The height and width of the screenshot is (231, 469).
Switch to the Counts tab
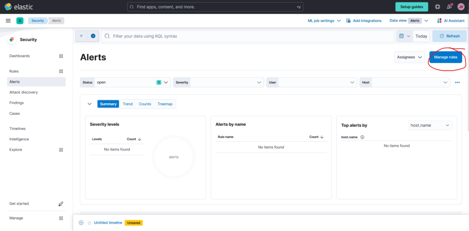[x=145, y=104]
